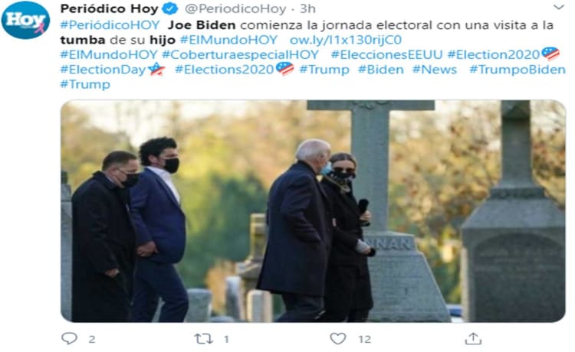The image size is (575, 352).
Task: Click the reply speech bubble icon
Action: pyautogui.click(x=69, y=338)
